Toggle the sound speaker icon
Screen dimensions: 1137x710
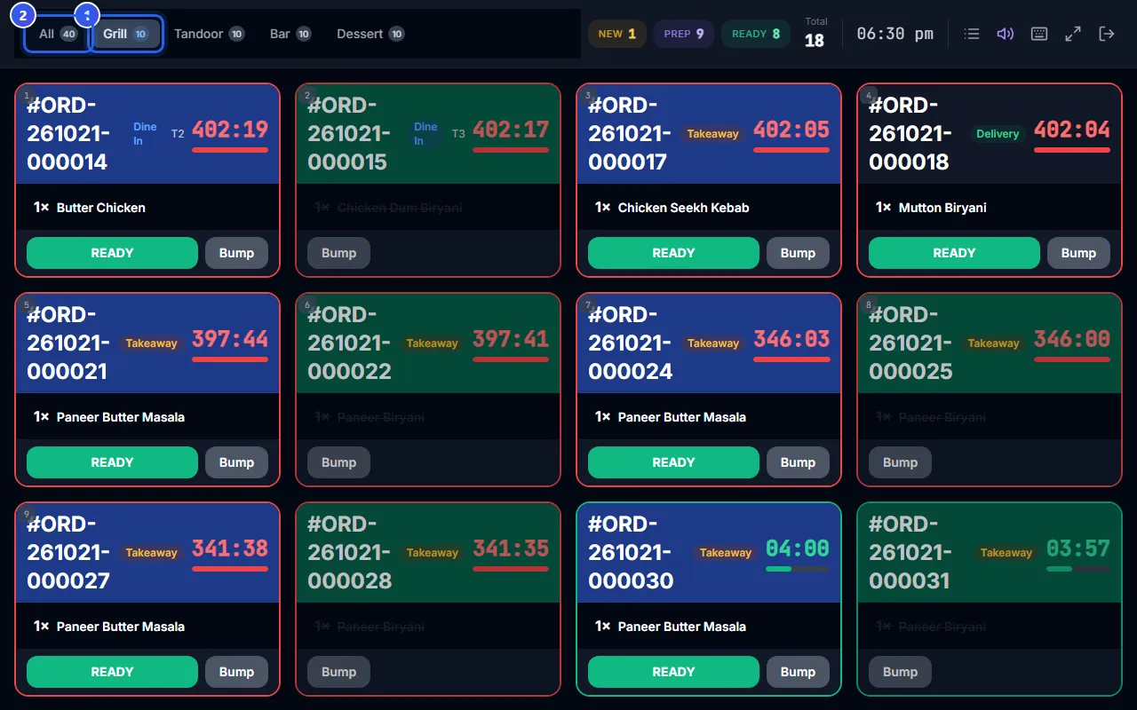1006,34
